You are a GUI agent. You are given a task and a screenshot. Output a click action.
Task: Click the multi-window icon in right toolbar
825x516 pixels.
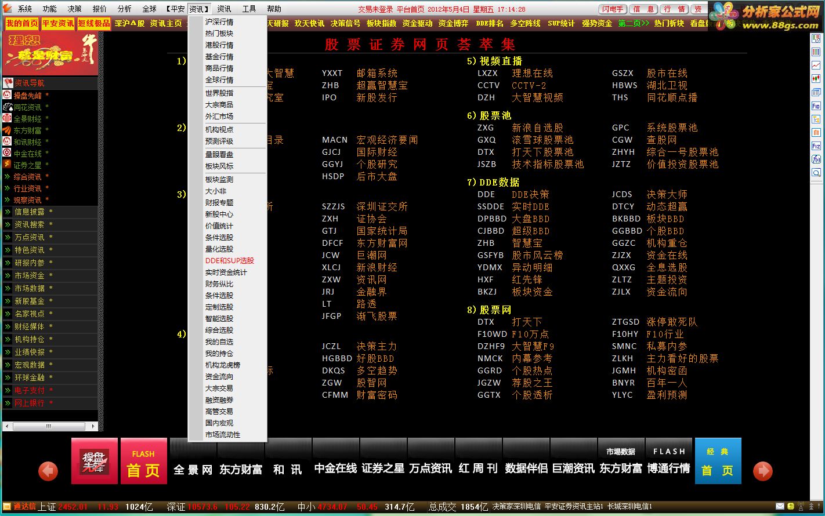click(816, 92)
